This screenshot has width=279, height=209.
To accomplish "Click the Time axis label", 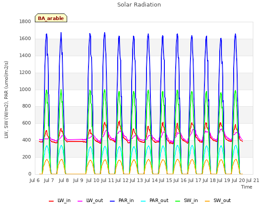I will (x=247, y=187).
